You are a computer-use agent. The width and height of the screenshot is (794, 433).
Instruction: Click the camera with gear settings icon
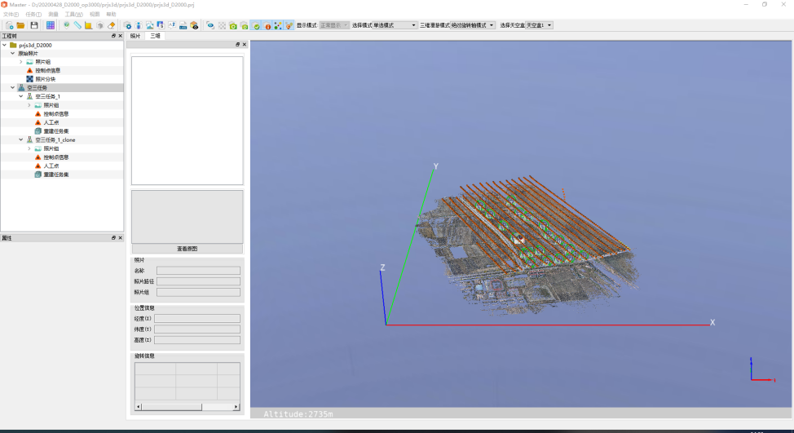128,25
